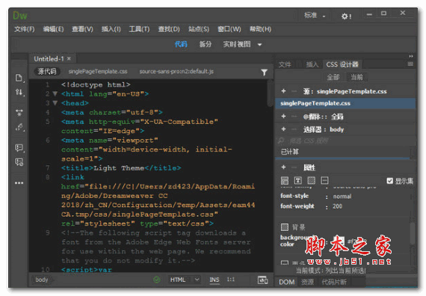Click the green check linting status icon
The height and width of the screenshot is (296, 426).
(x=157, y=280)
